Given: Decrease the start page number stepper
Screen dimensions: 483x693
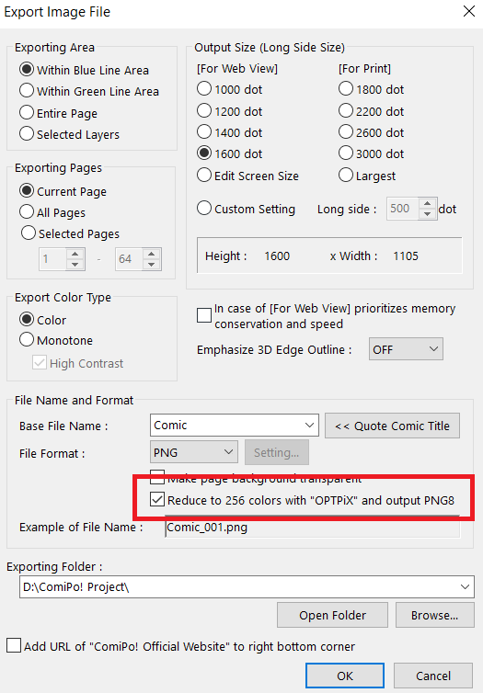Looking at the screenshot, I should [75, 264].
